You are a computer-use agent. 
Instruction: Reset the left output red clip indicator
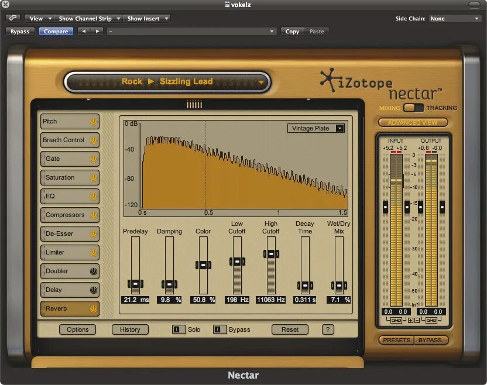[x=428, y=152]
